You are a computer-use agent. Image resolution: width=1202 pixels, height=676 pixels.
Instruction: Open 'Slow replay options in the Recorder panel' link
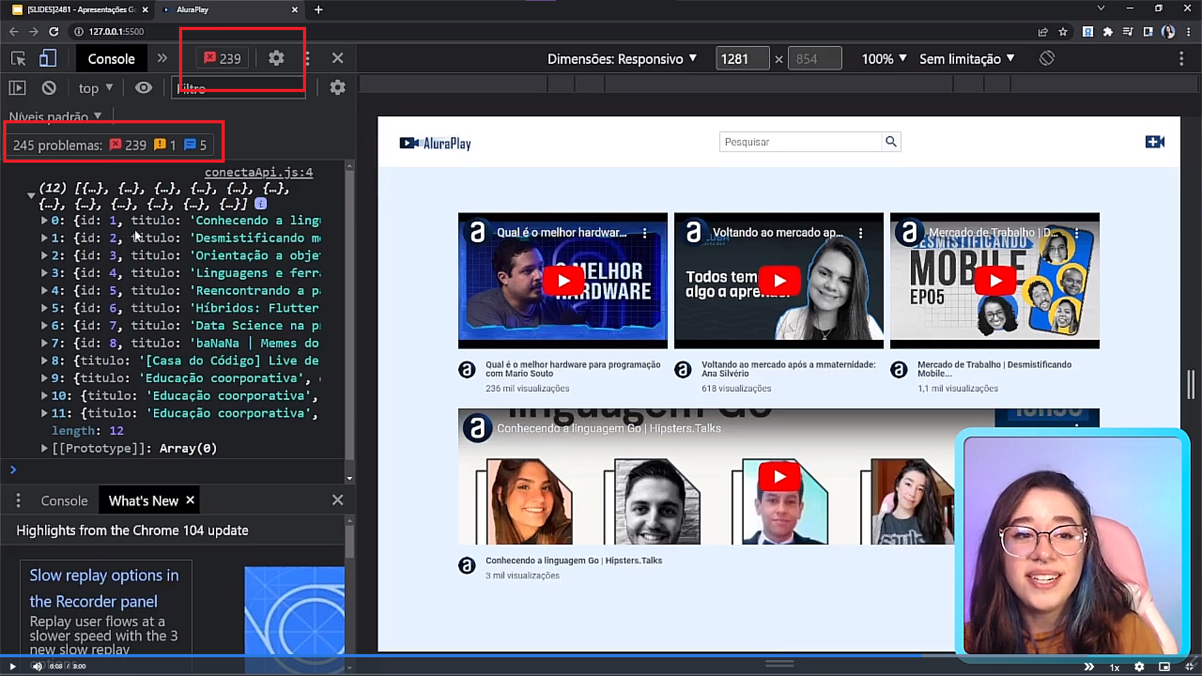104,588
